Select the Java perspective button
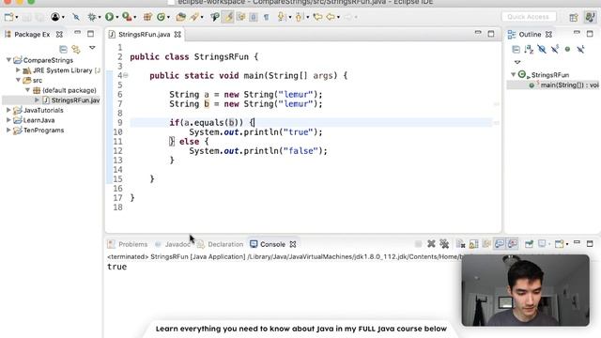The height and width of the screenshot is (338, 601). click(590, 17)
